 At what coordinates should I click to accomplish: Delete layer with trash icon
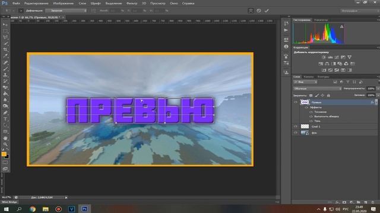[373, 202]
